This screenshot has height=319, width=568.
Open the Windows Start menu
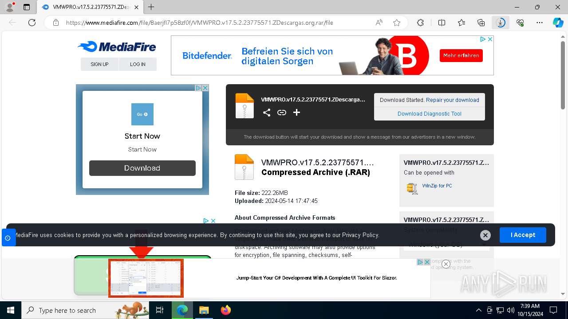pyautogui.click(x=11, y=310)
